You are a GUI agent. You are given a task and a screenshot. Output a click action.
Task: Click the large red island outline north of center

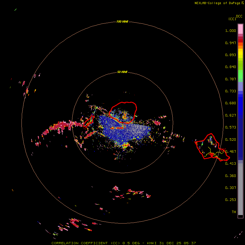[123, 112]
